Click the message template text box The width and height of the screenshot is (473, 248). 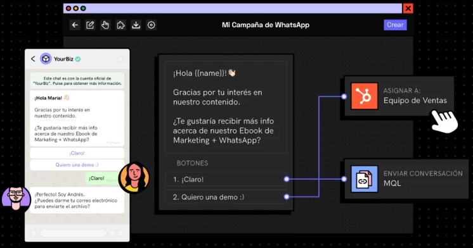[x=226, y=107]
